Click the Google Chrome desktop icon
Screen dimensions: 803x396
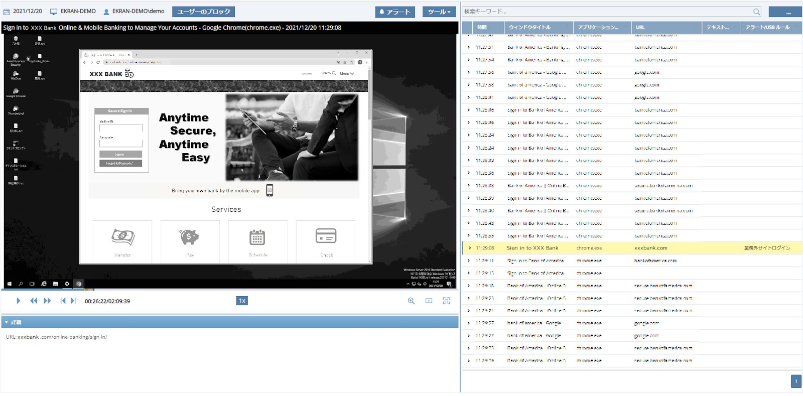(x=16, y=92)
